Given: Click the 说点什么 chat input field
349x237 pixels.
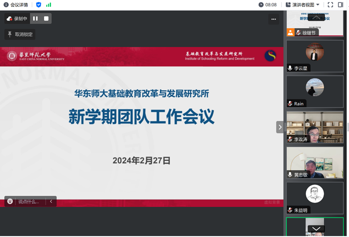Looking at the screenshot, I should click(30, 202).
